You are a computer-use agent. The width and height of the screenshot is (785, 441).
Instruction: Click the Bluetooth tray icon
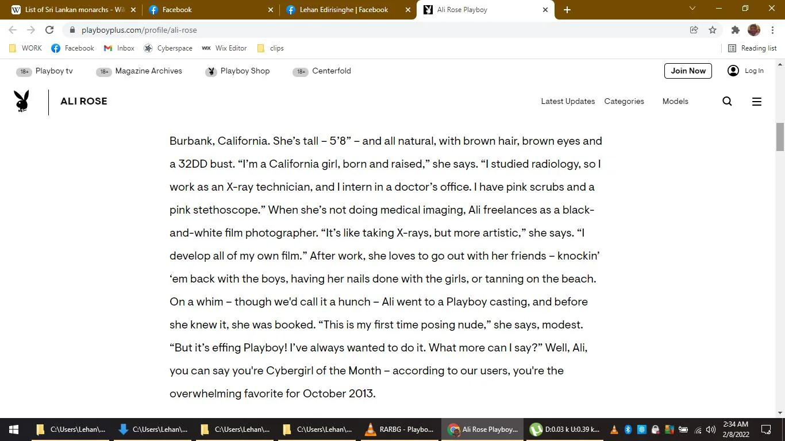tap(628, 430)
